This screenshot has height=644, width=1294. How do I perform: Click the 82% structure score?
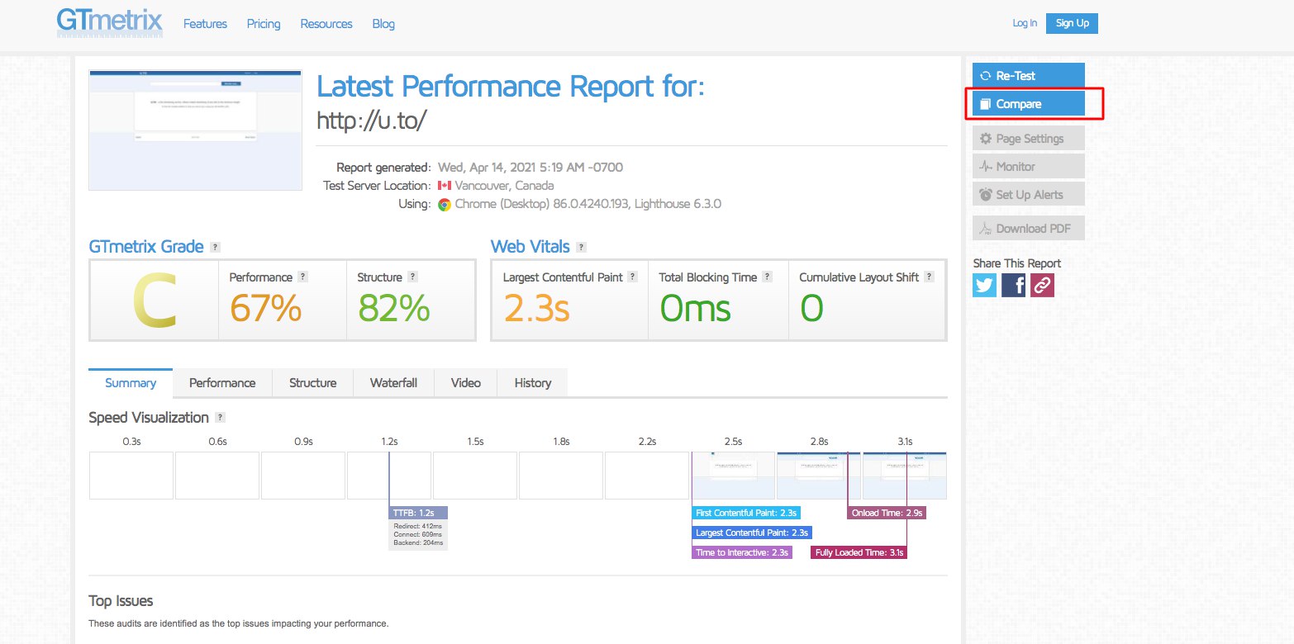(393, 308)
